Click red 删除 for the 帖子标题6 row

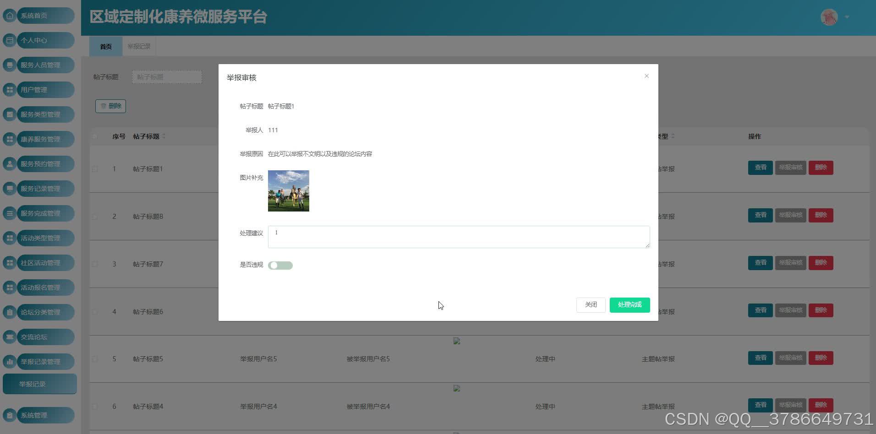821,310
